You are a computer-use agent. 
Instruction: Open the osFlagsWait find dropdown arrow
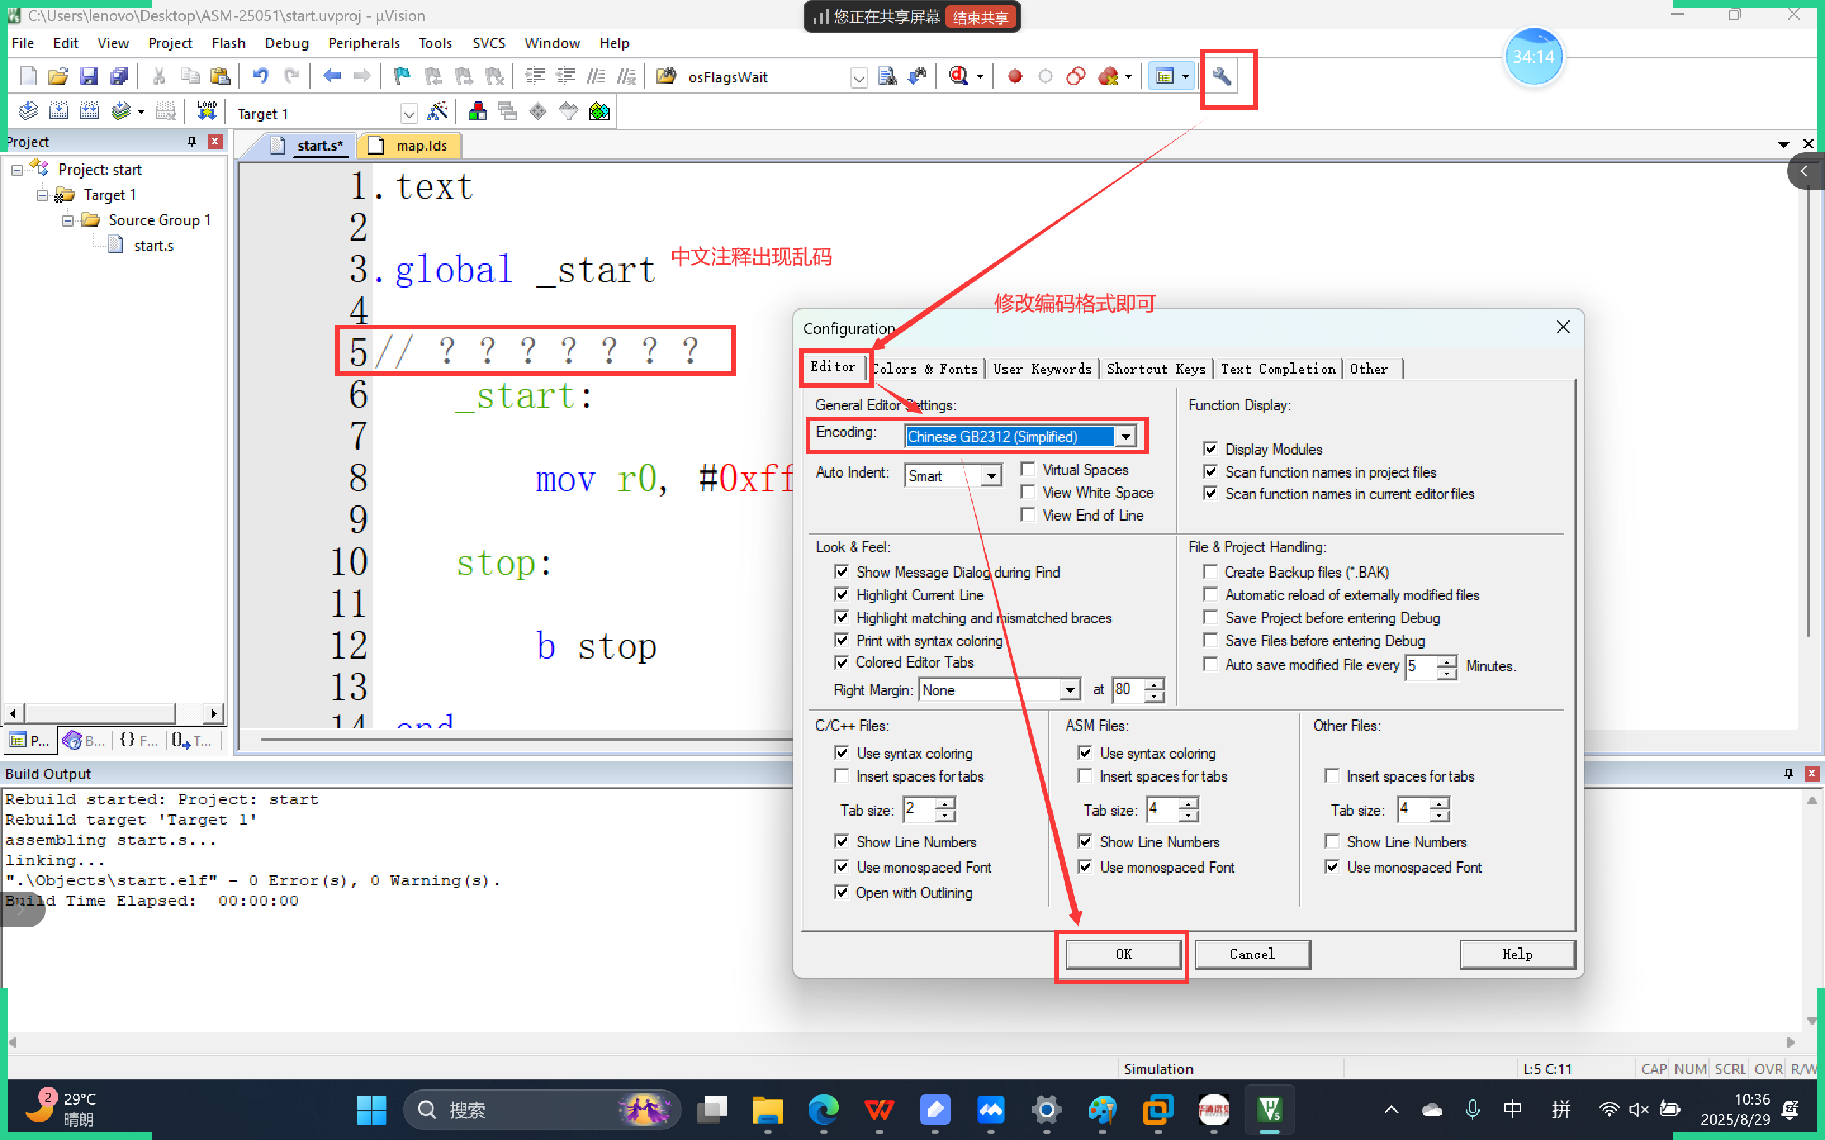pyautogui.click(x=858, y=77)
